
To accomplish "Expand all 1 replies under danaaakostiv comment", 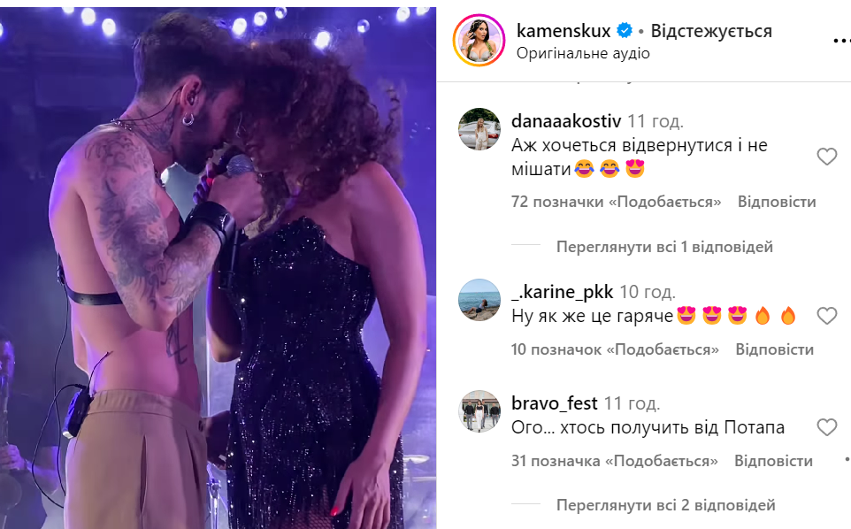I will pos(664,247).
